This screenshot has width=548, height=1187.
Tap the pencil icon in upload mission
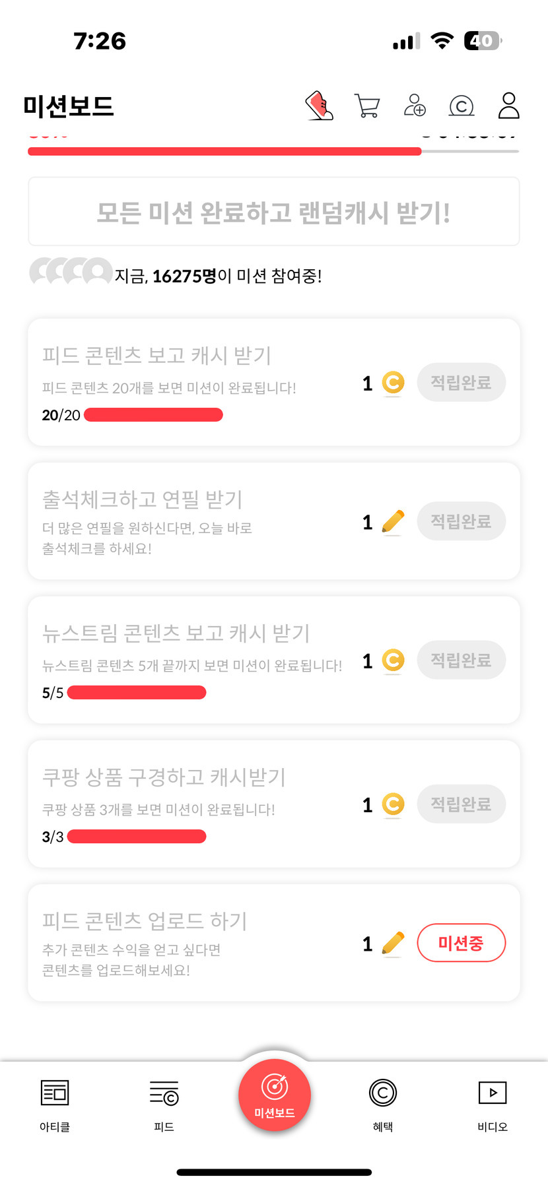393,944
